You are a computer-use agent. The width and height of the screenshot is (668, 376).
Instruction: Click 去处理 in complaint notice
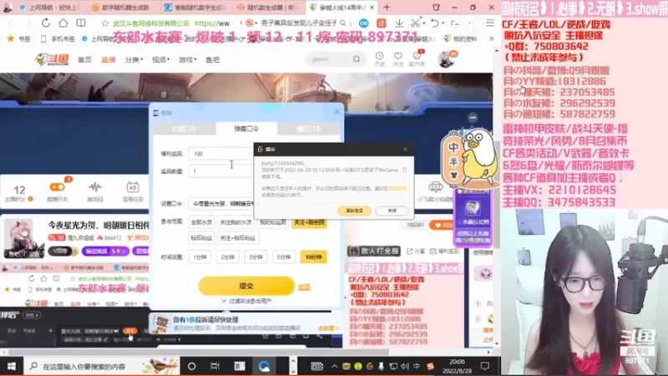tap(326, 328)
